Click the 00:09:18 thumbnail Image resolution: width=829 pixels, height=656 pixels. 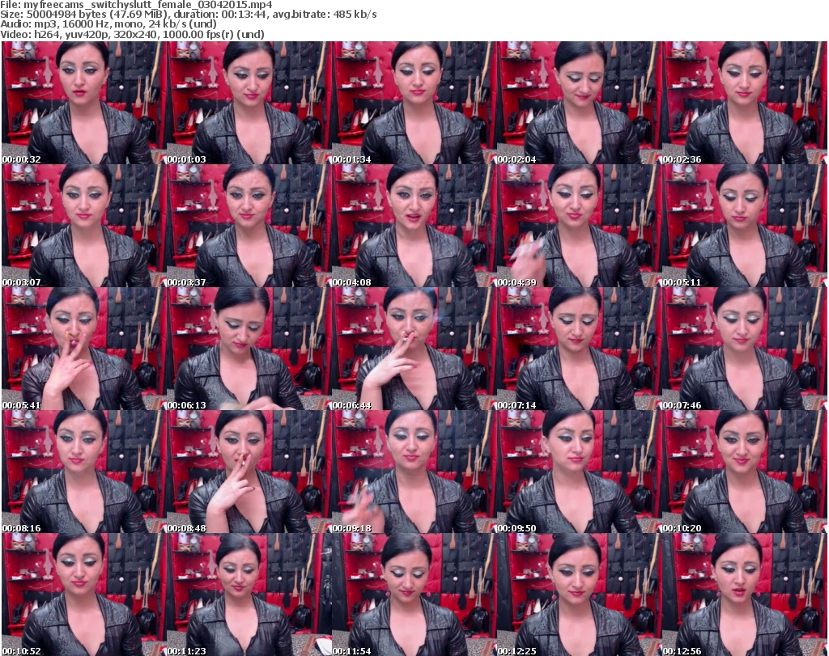click(414, 472)
